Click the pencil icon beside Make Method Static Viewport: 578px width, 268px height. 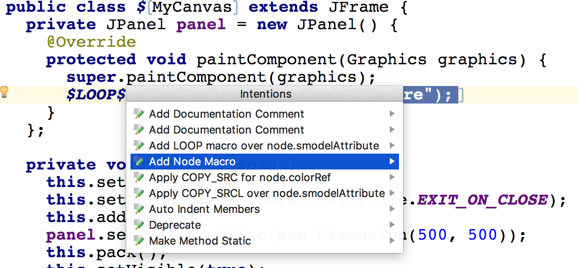pyautogui.click(x=139, y=241)
